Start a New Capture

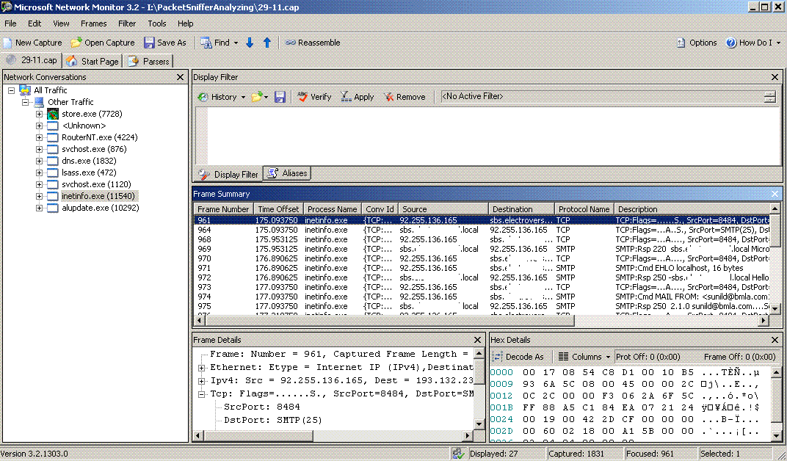[x=32, y=42]
